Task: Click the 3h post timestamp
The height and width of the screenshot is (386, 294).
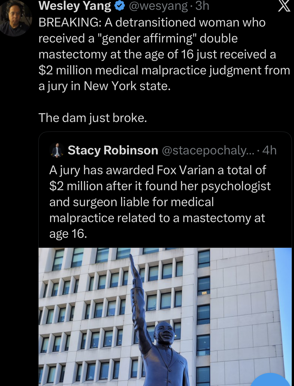Action: tap(202, 6)
